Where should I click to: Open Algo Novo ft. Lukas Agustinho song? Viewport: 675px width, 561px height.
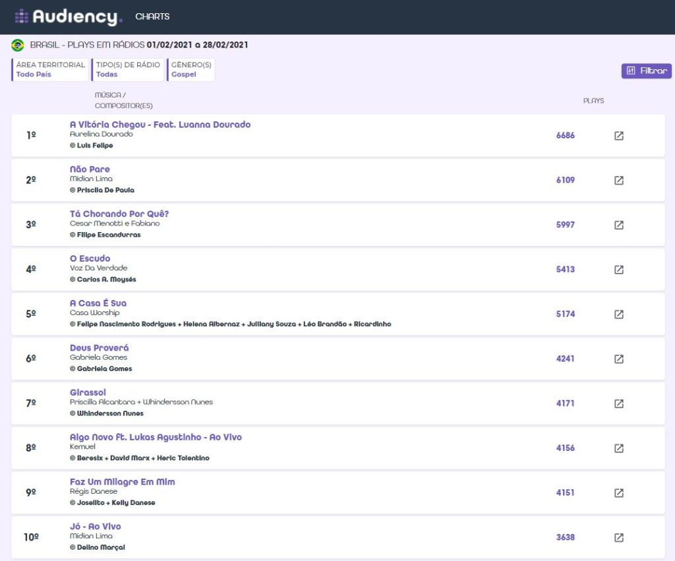pyautogui.click(x=156, y=437)
